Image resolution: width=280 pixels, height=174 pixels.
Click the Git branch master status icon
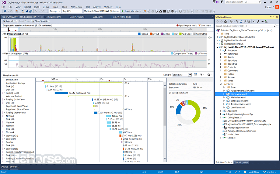tap(265, 172)
